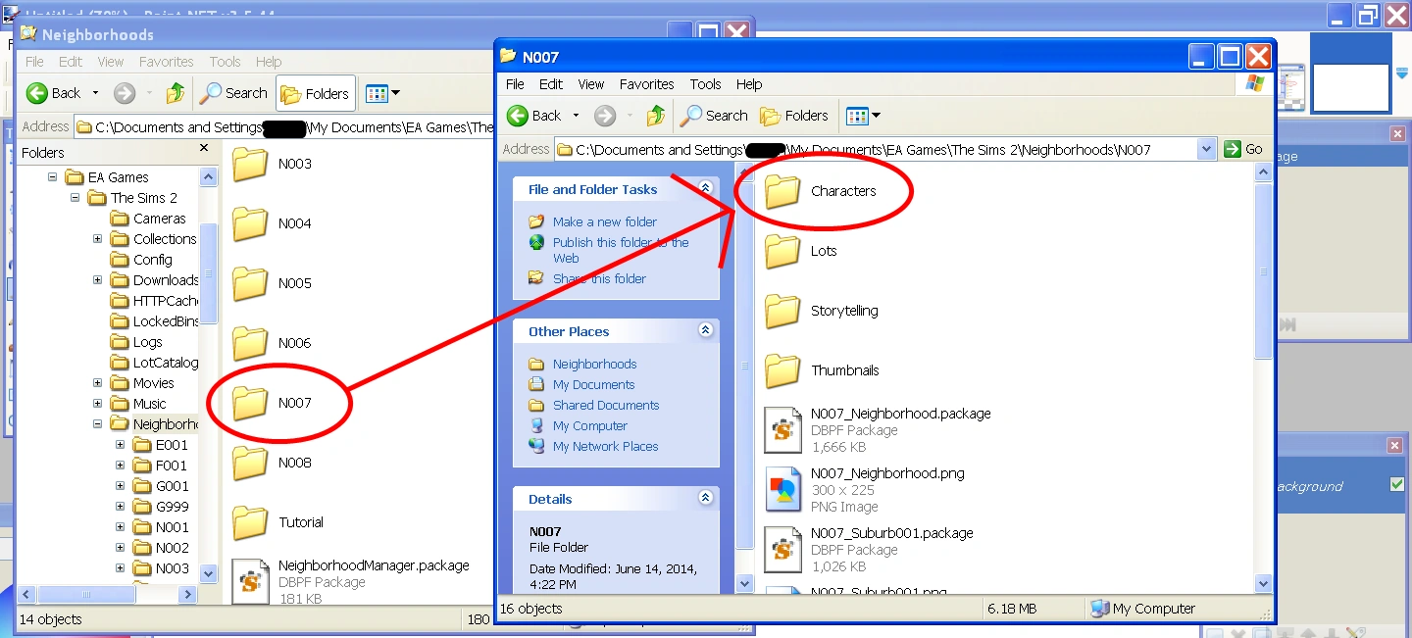This screenshot has height=638, width=1412.
Task: Open My Documents link in Other Places
Action: (x=593, y=385)
